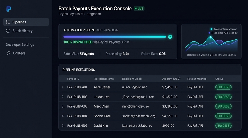The width and height of the screenshot is (248, 138).
Task: Click the SUCCESS badge for Alice Carter
Action: click(x=223, y=87)
